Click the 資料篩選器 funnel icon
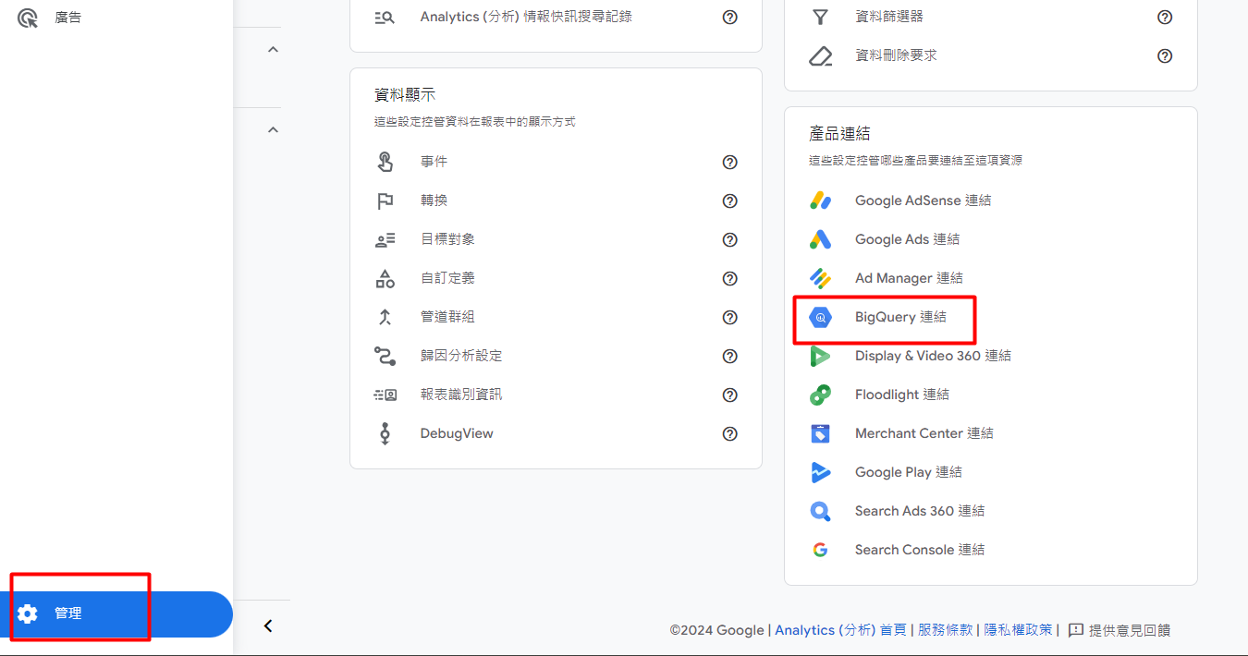Viewport: 1248px width, 656px height. coord(820,17)
